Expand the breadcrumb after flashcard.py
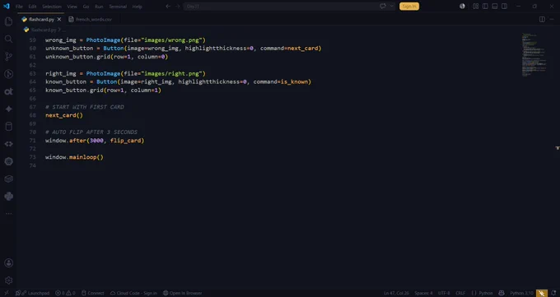Viewport: 560px width, 297px height. tap(63, 30)
